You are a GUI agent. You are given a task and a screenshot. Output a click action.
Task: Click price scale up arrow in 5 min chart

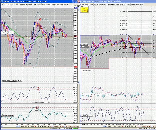(78, 7)
